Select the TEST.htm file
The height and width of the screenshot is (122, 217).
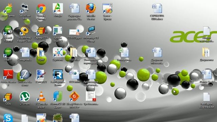click(x=75, y=75)
